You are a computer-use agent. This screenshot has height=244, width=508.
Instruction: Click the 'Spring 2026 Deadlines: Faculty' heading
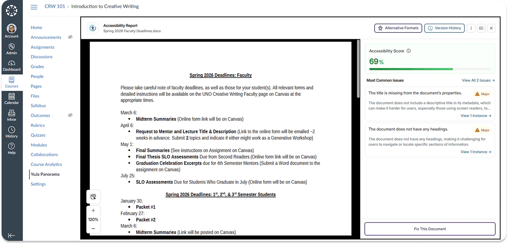[x=221, y=75]
